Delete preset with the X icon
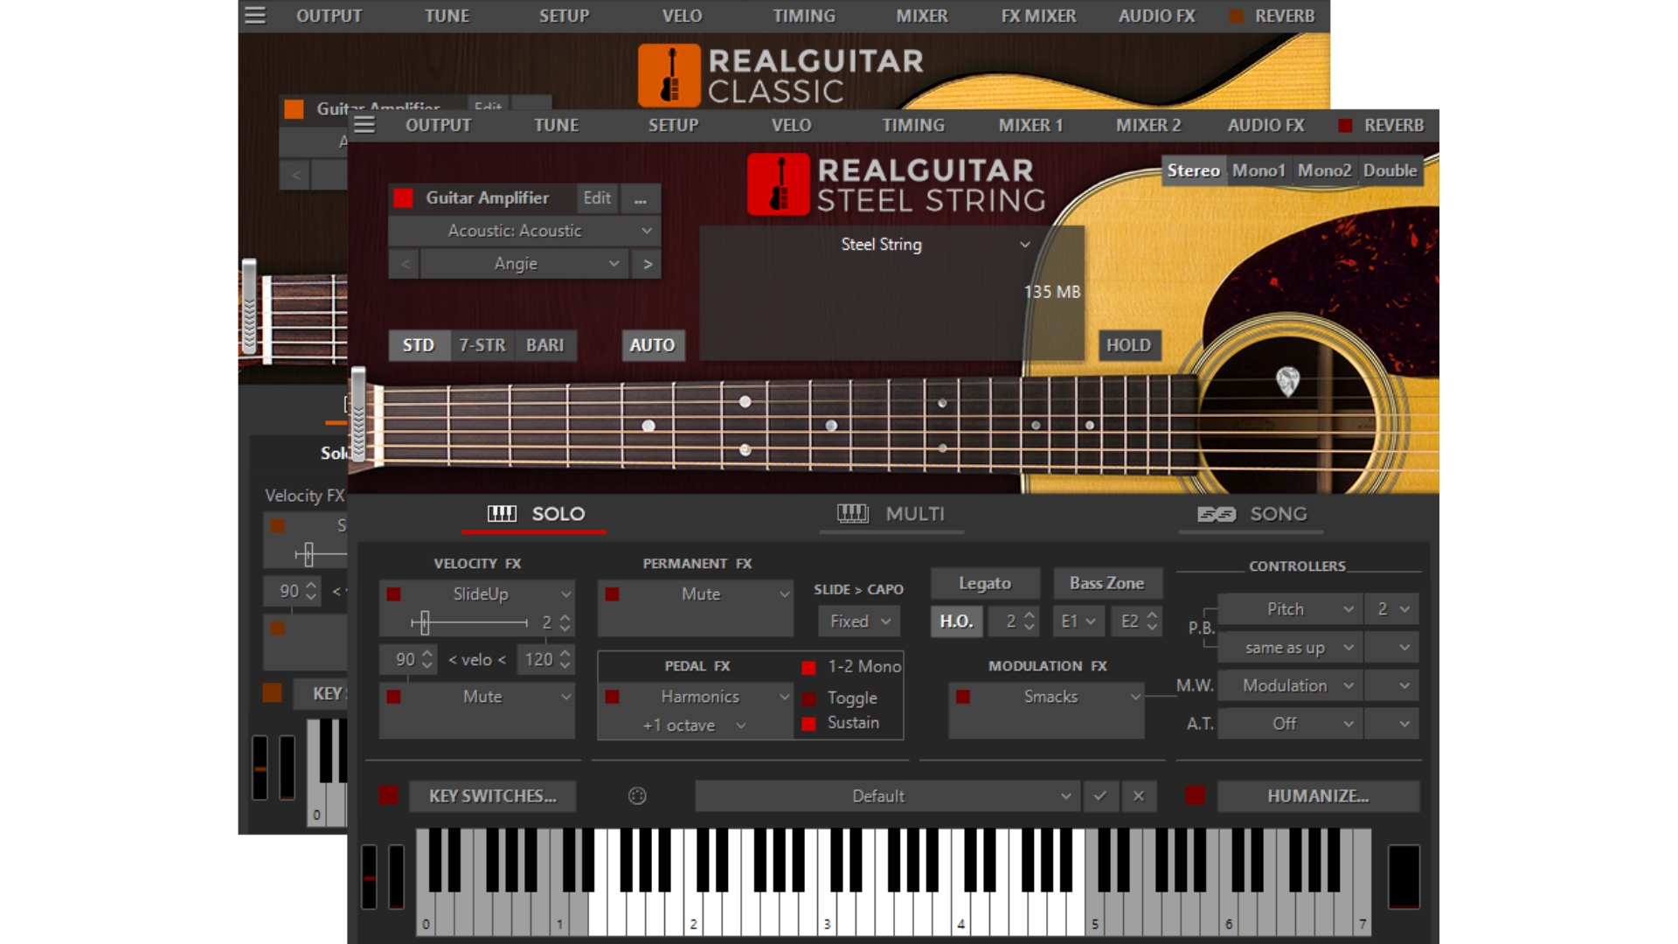The height and width of the screenshot is (944, 1678). tap(1138, 795)
